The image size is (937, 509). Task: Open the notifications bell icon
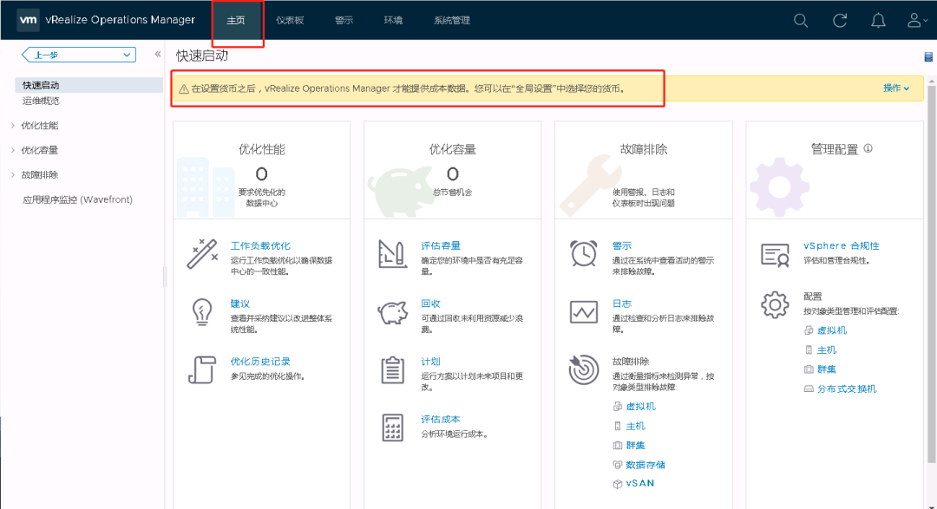[878, 21]
